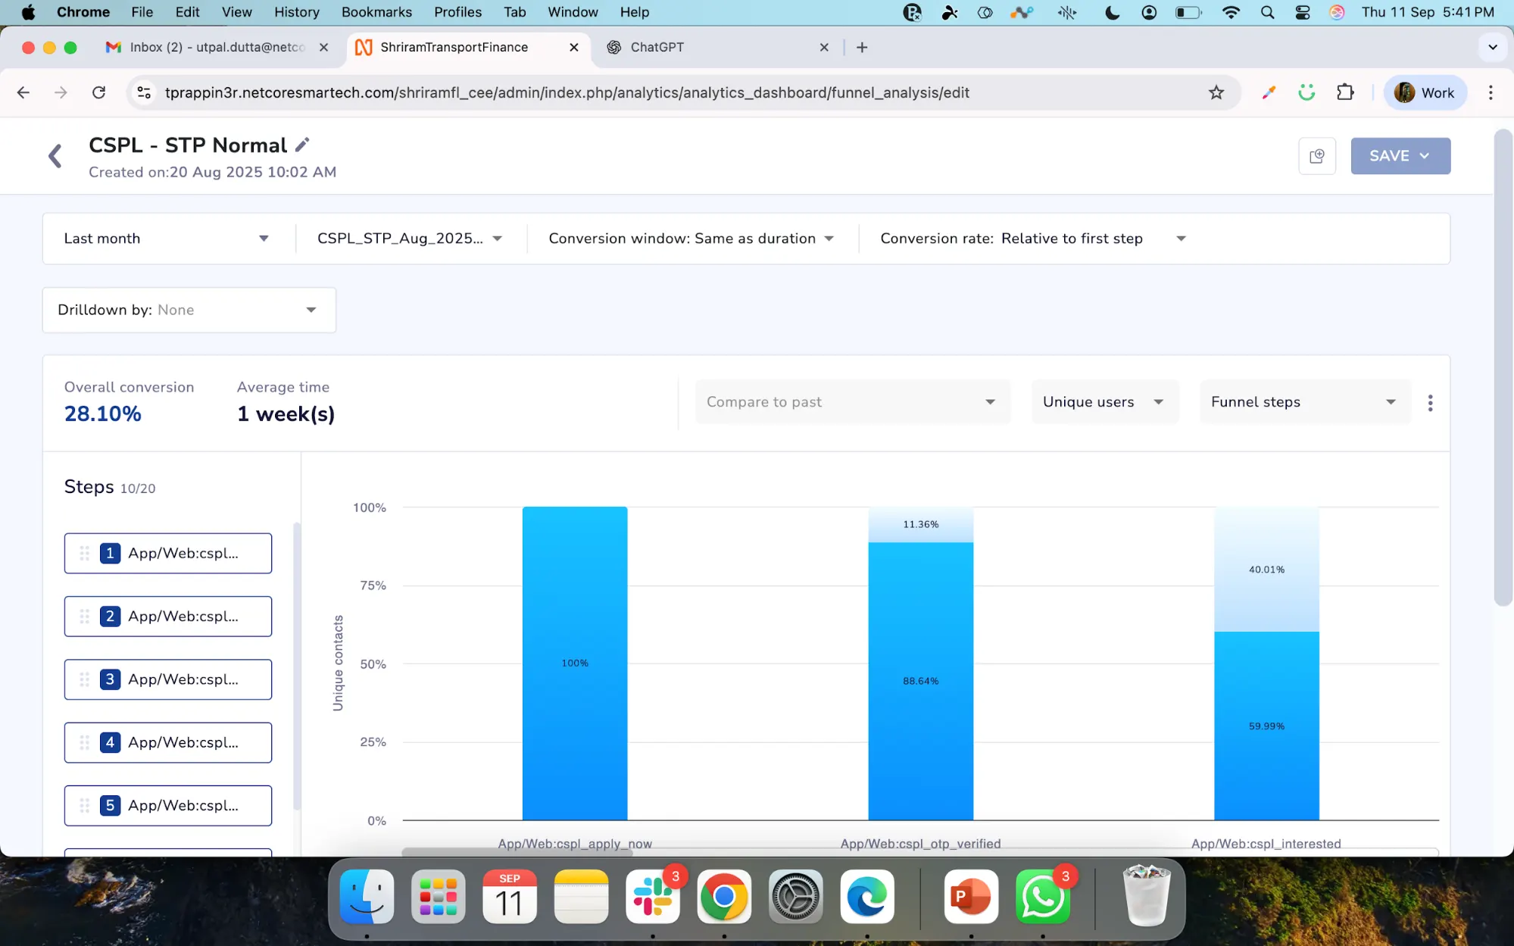1514x946 pixels.
Task: Click the SAVE button
Action: [x=1400, y=156]
